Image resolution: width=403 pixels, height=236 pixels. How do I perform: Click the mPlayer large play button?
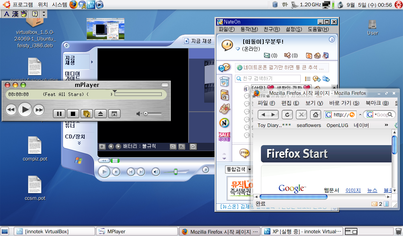tap(25, 110)
